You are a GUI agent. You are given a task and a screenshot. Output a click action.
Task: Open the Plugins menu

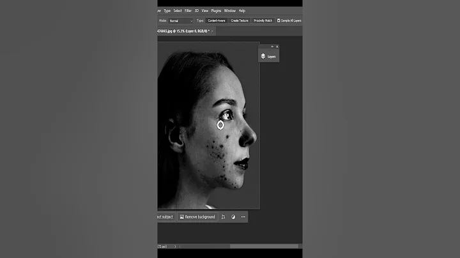point(216,11)
